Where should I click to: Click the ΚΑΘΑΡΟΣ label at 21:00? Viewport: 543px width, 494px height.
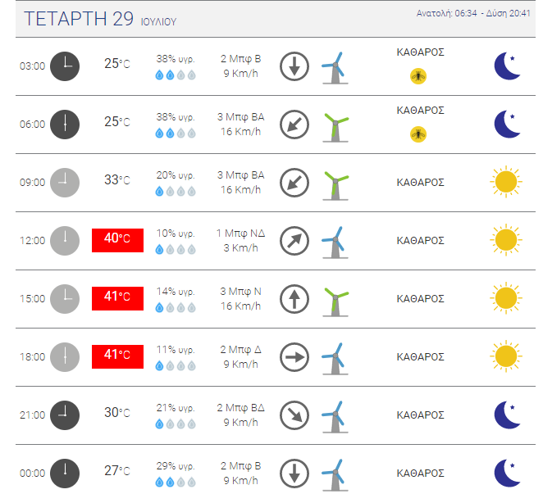[420, 415]
